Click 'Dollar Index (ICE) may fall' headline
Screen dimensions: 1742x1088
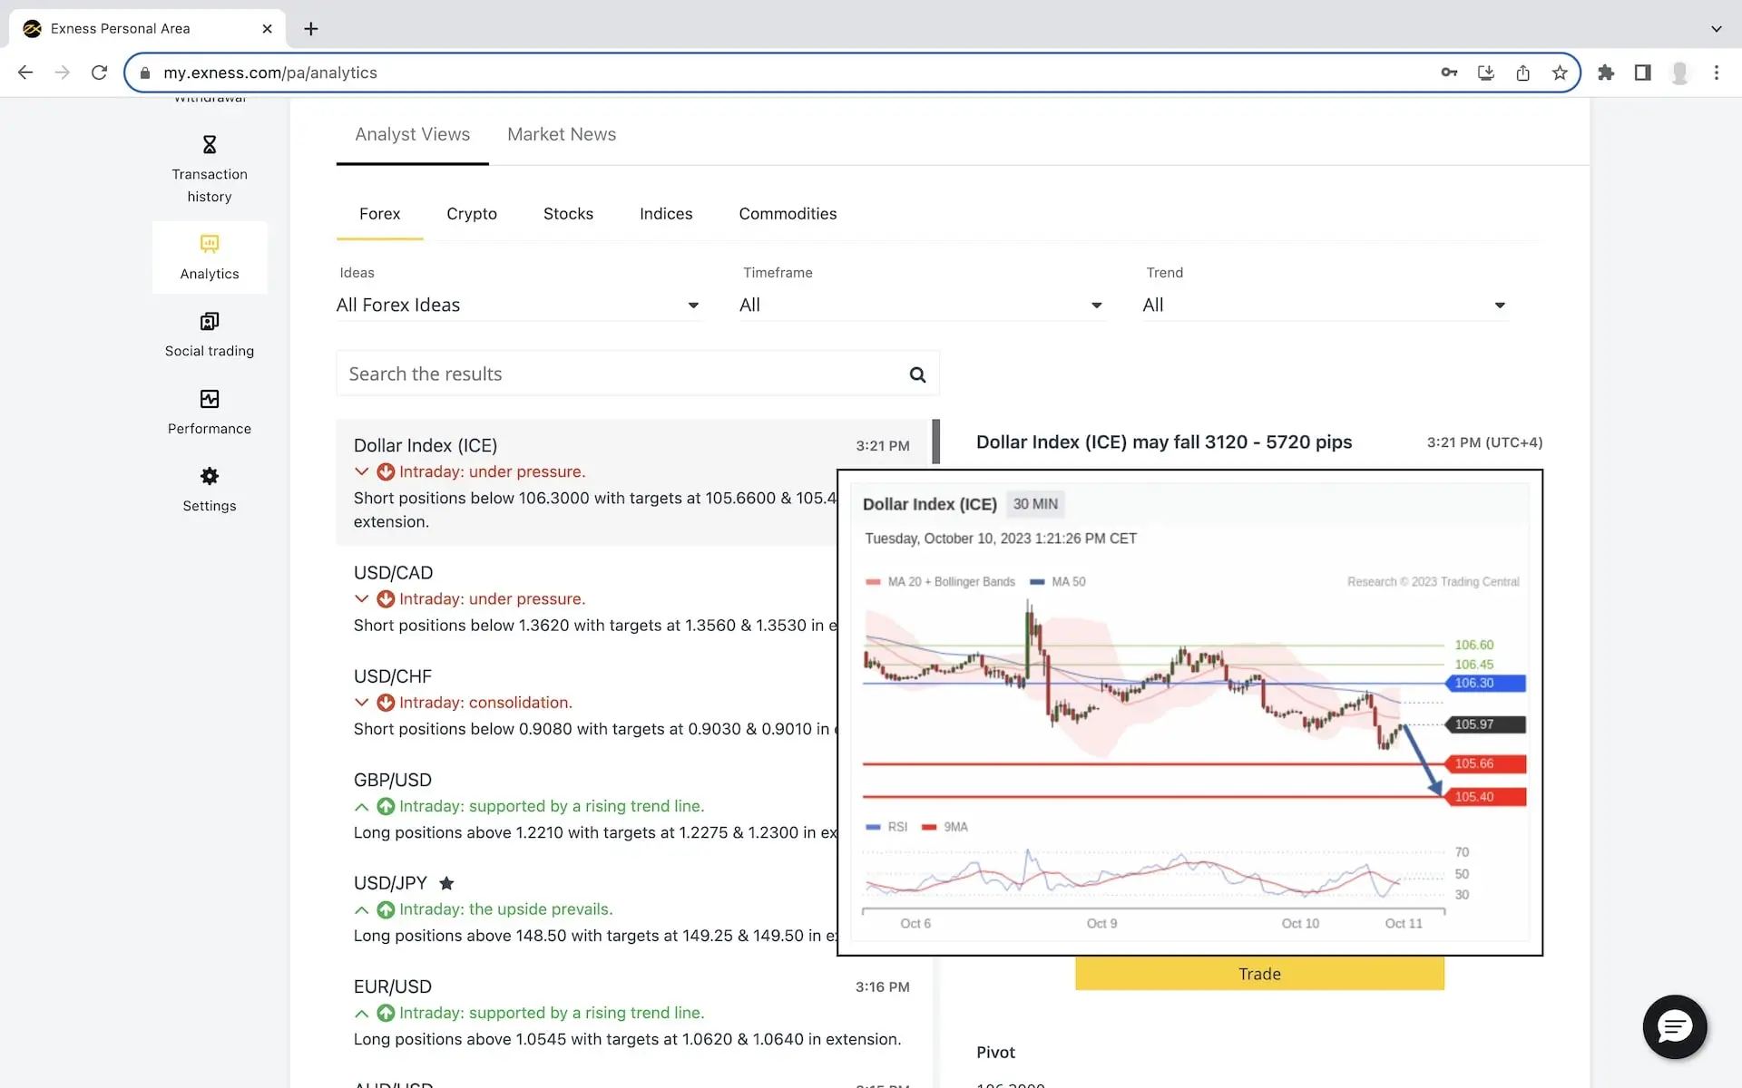pos(1164,442)
